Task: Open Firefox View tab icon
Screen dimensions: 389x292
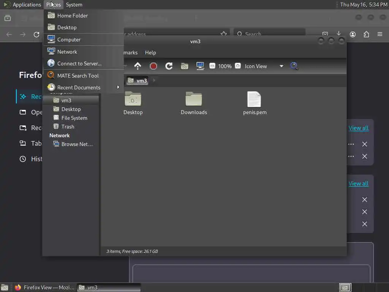Action: 8,18
